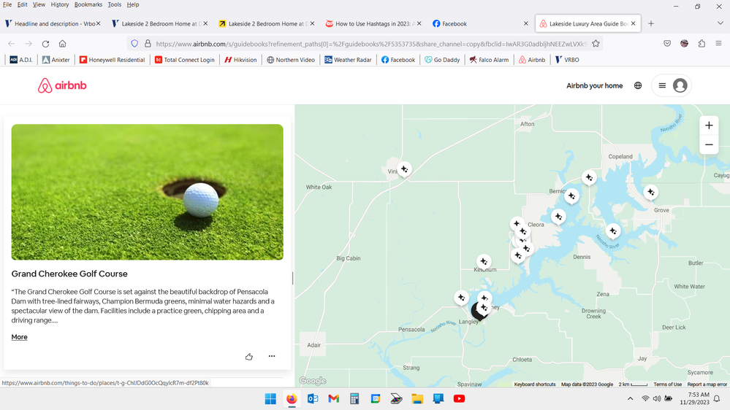730x410 pixels.
Task: Click the golf ball photo
Action: point(147,192)
